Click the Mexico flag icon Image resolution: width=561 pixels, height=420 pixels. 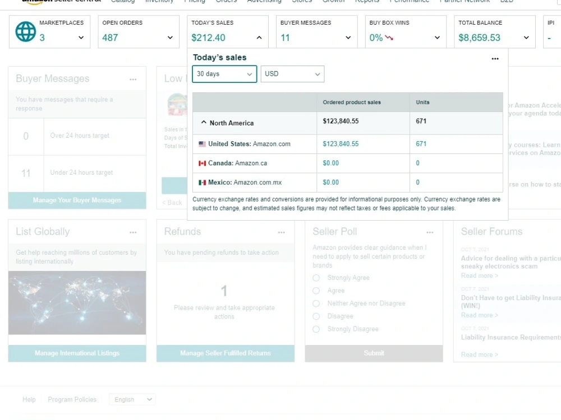point(202,183)
